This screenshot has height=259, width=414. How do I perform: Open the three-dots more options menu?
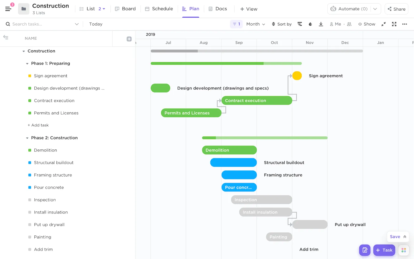pos(405,24)
